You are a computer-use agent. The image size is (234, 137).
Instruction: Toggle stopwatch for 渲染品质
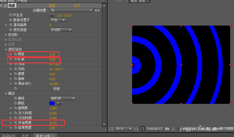point(11,25)
